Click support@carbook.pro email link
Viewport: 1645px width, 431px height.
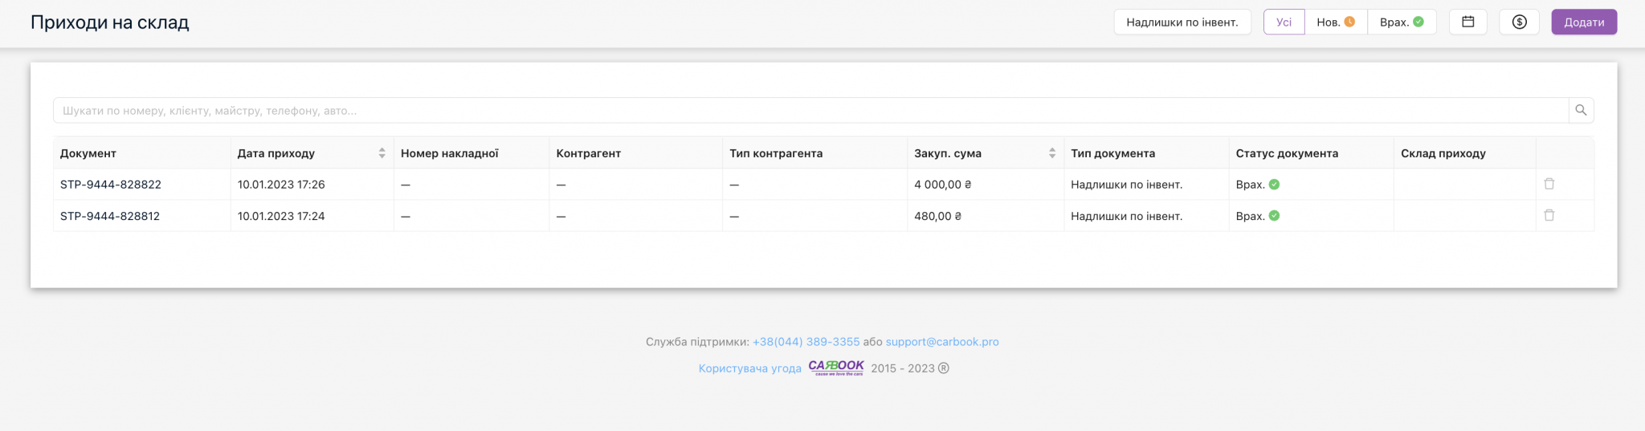point(942,342)
